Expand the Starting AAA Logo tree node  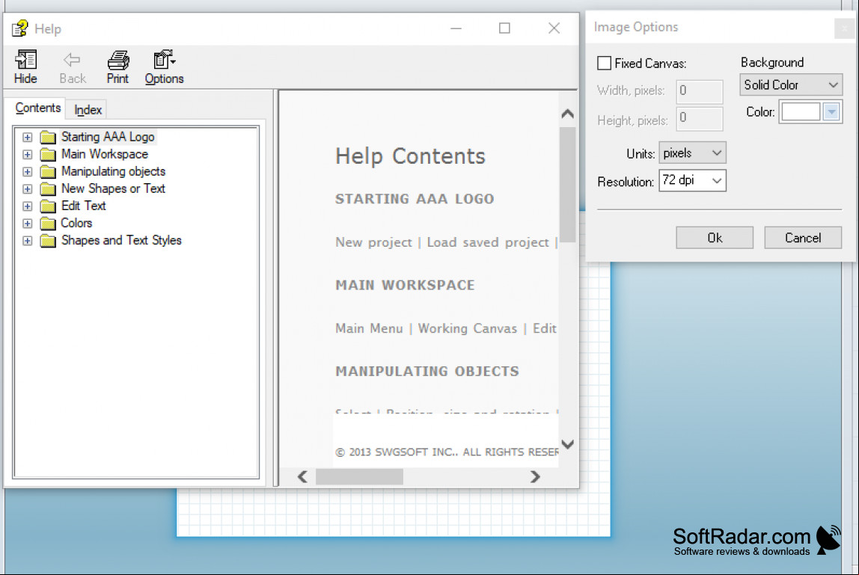[28, 137]
